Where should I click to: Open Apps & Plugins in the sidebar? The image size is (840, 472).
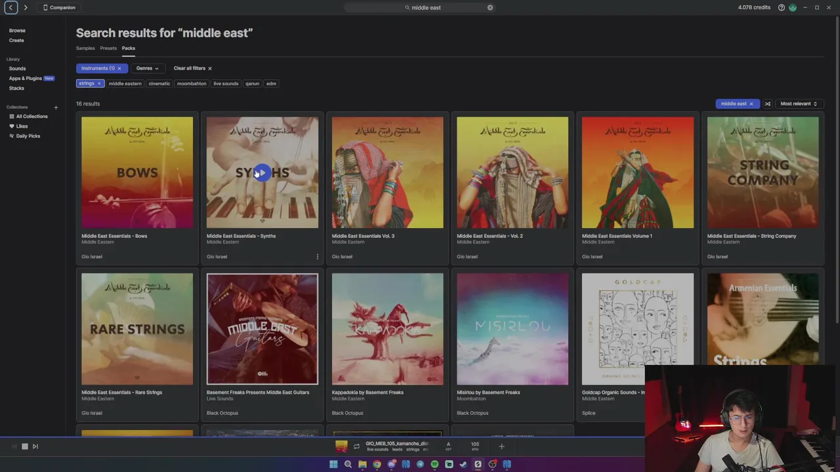(x=26, y=78)
